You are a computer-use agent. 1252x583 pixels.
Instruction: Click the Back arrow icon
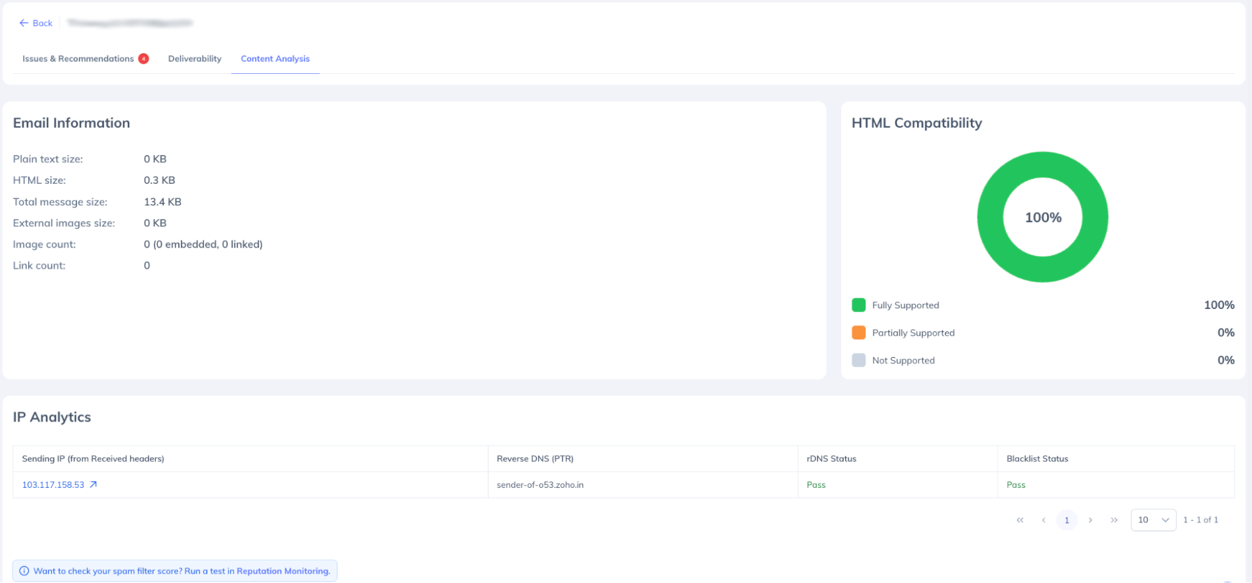pos(24,23)
